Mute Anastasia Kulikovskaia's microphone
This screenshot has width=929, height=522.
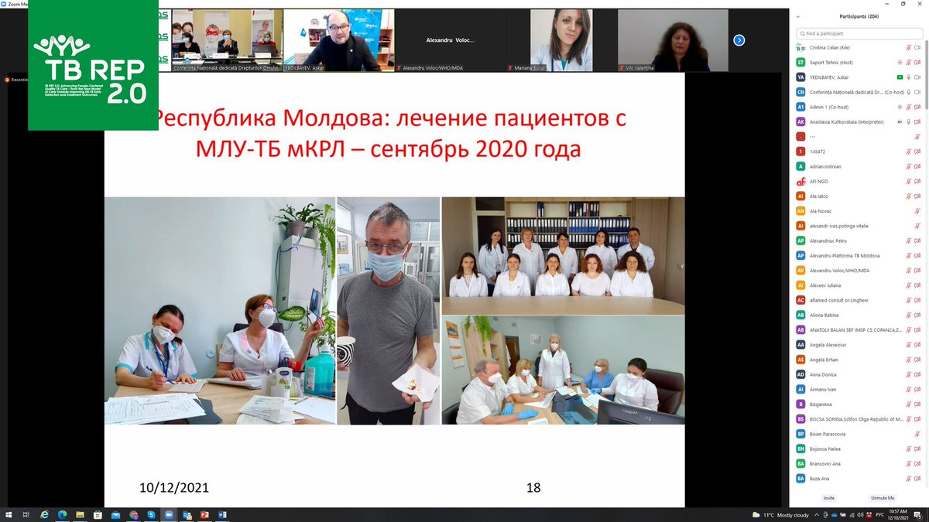click(907, 121)
